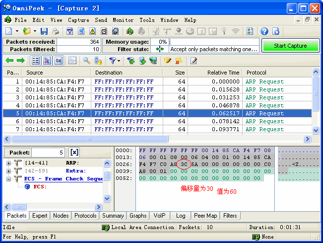Click the edit packet pencil icon
Image resolution: width=323 pixels, height=243 pixels.
pyautogui.click(x=194, y=61)
